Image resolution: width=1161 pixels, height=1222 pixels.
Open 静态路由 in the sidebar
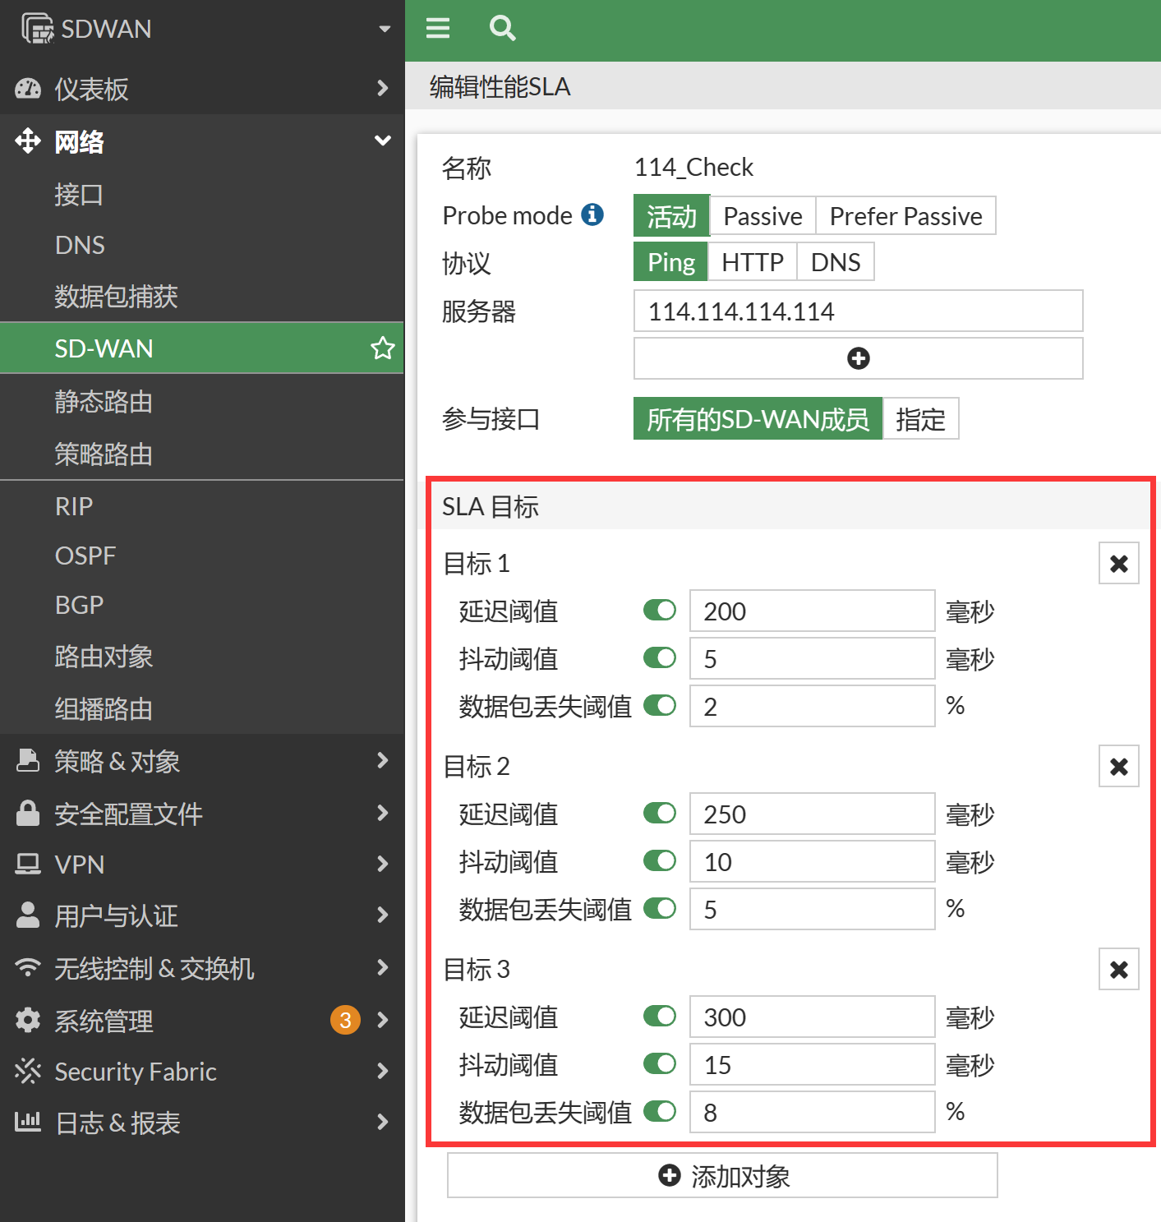click(104, 402)
